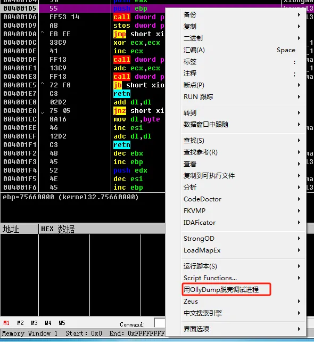Switch to M3 memory window tab
The width and height of the screenshot is (314, 342).
[34, 323]
